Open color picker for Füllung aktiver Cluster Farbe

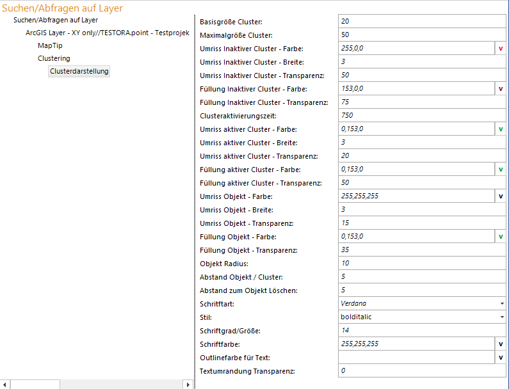pos(500,170)
